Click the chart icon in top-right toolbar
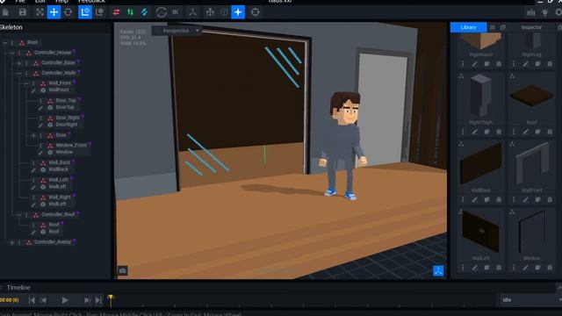The width and height of the screenshot is (562, 316). pos(530,12)
